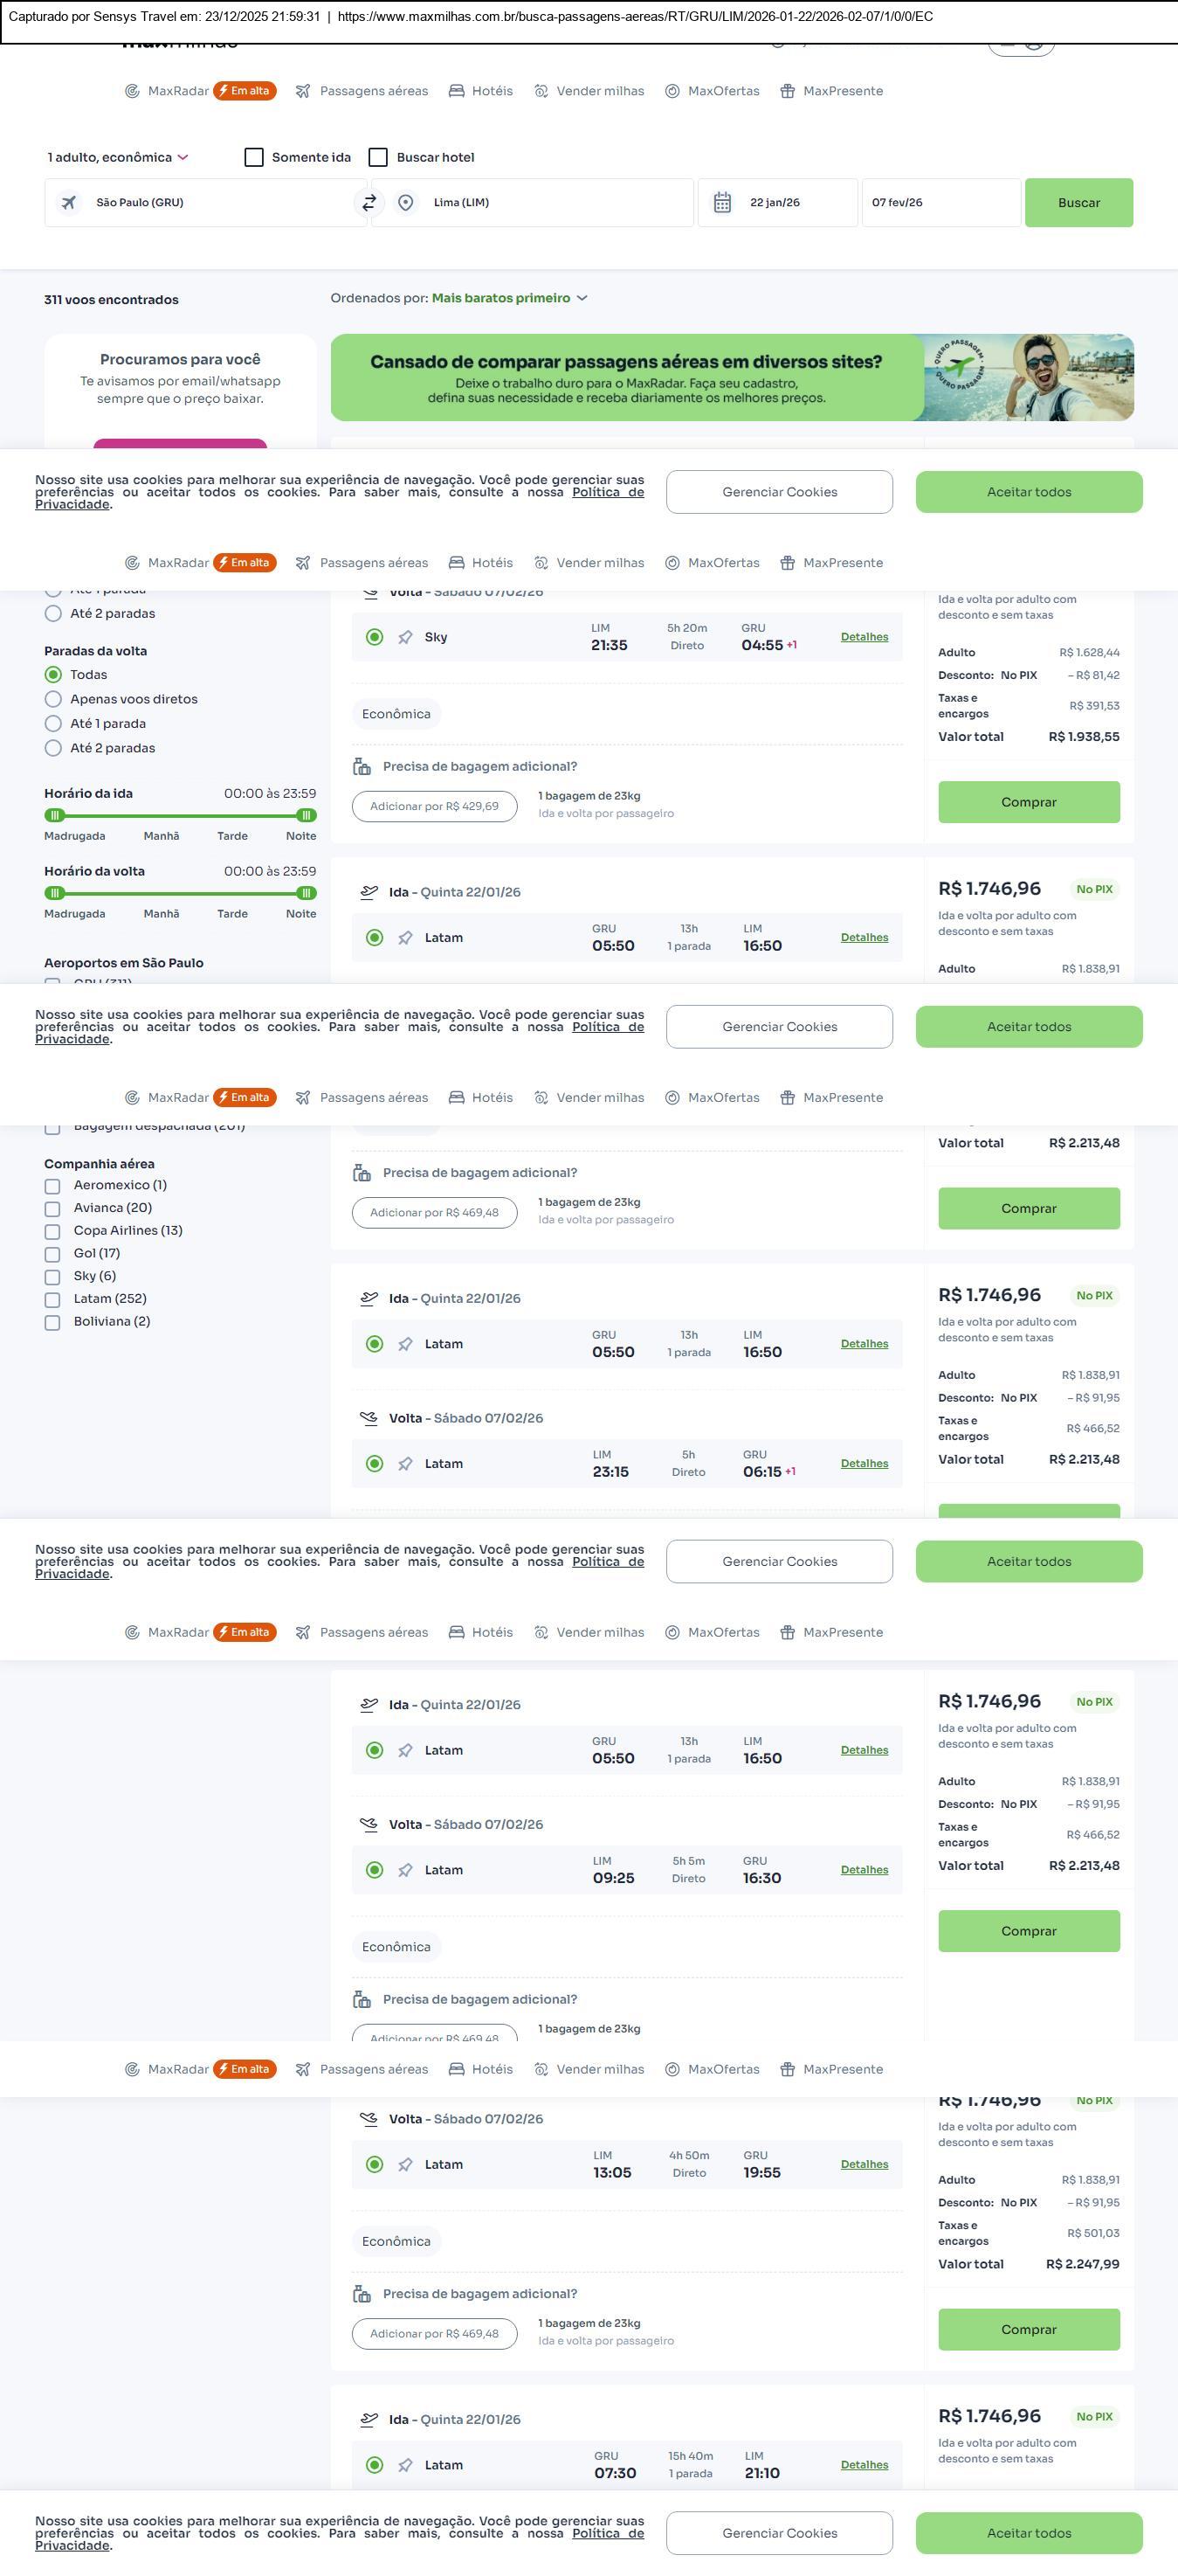The height and width of the screenshot is (2576, 1178).
Task: Go to the 'Vender milhas' menu
Action: 600,91
